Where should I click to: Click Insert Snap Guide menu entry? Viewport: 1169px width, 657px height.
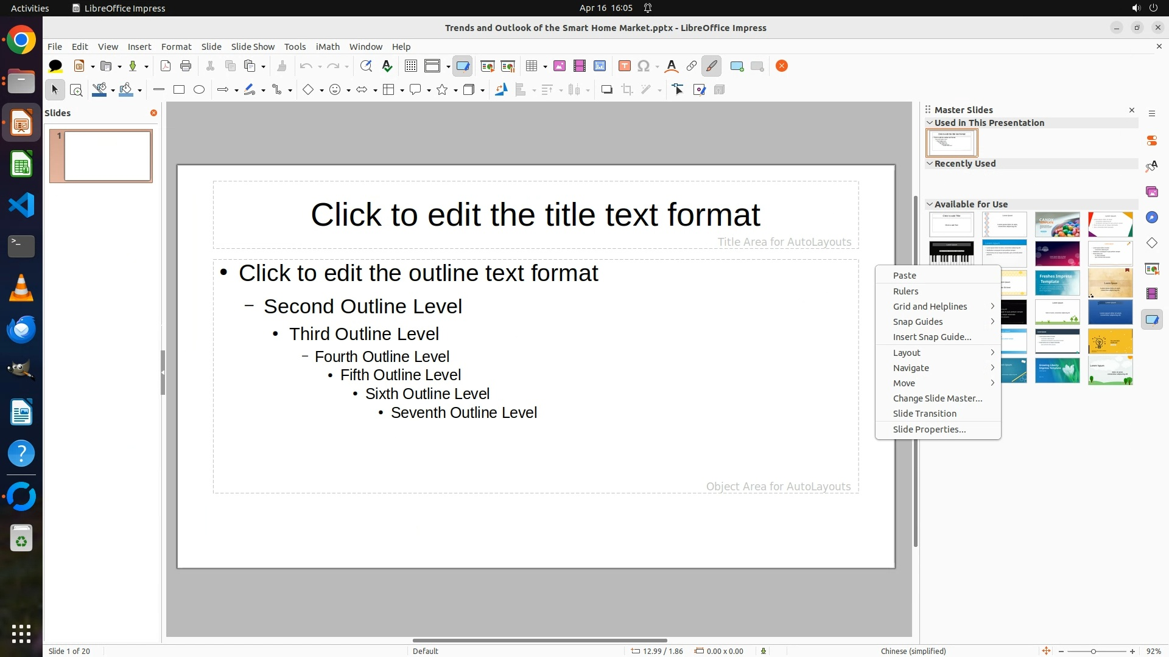tap(932, 337)
